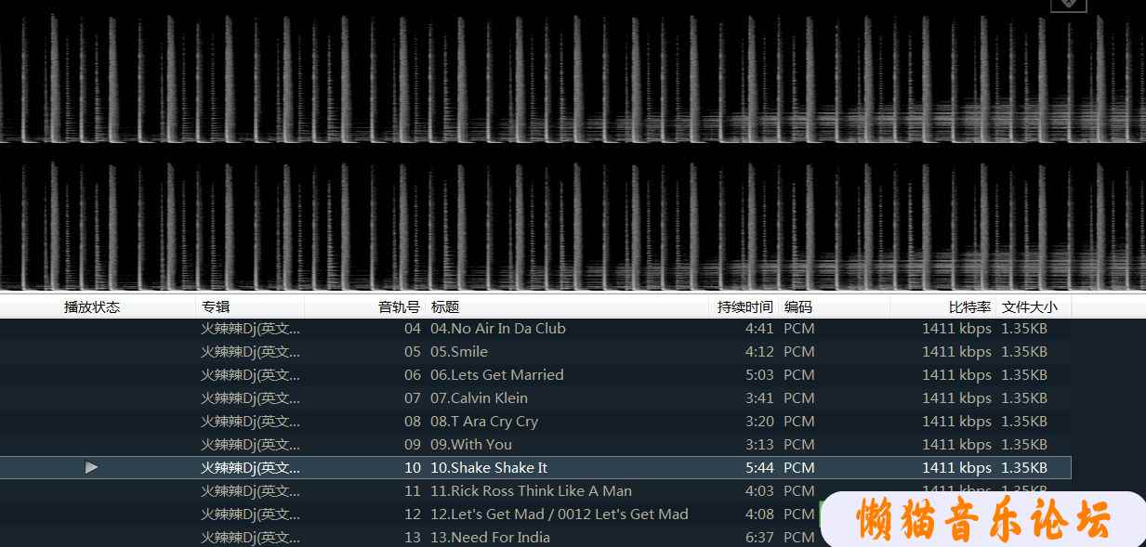Click 1411 kbps on Calvin Klein row
This screenshot has width=1146, height=547.
[x=956, y=397]
